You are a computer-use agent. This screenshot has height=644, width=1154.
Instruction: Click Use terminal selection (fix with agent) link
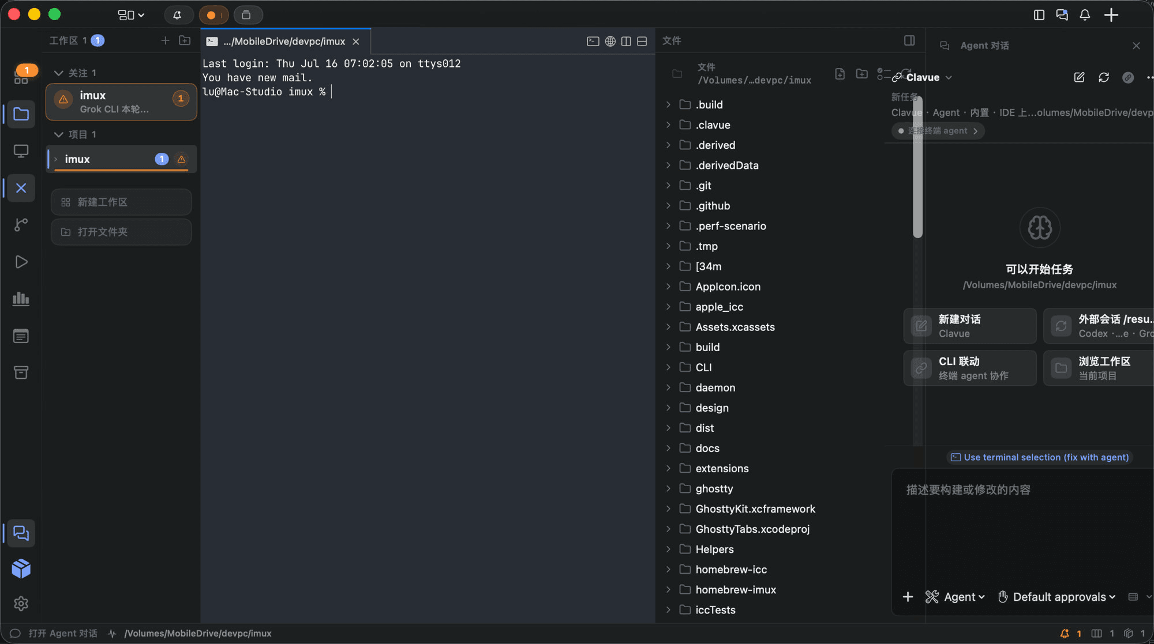tap(1039, 457)
